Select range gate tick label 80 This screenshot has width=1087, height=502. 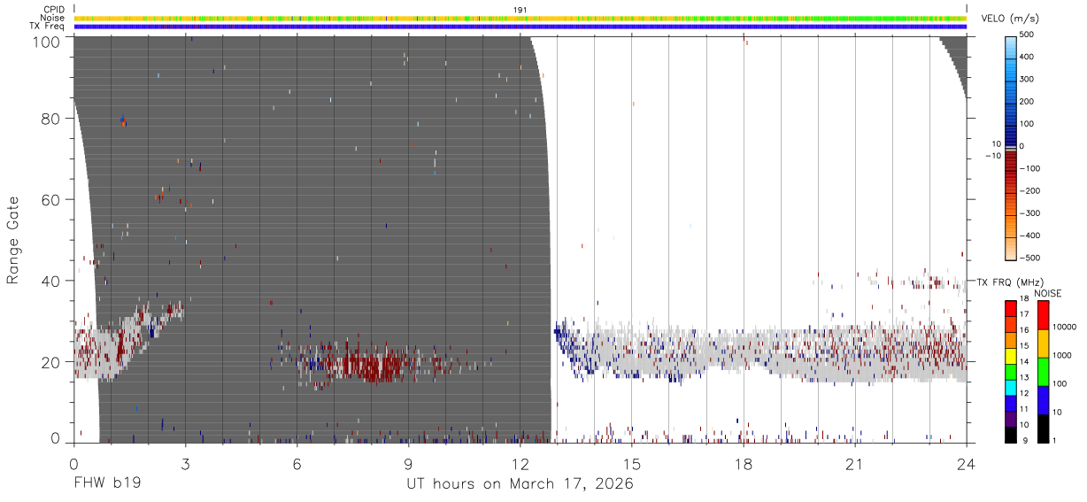pos(50,119)
